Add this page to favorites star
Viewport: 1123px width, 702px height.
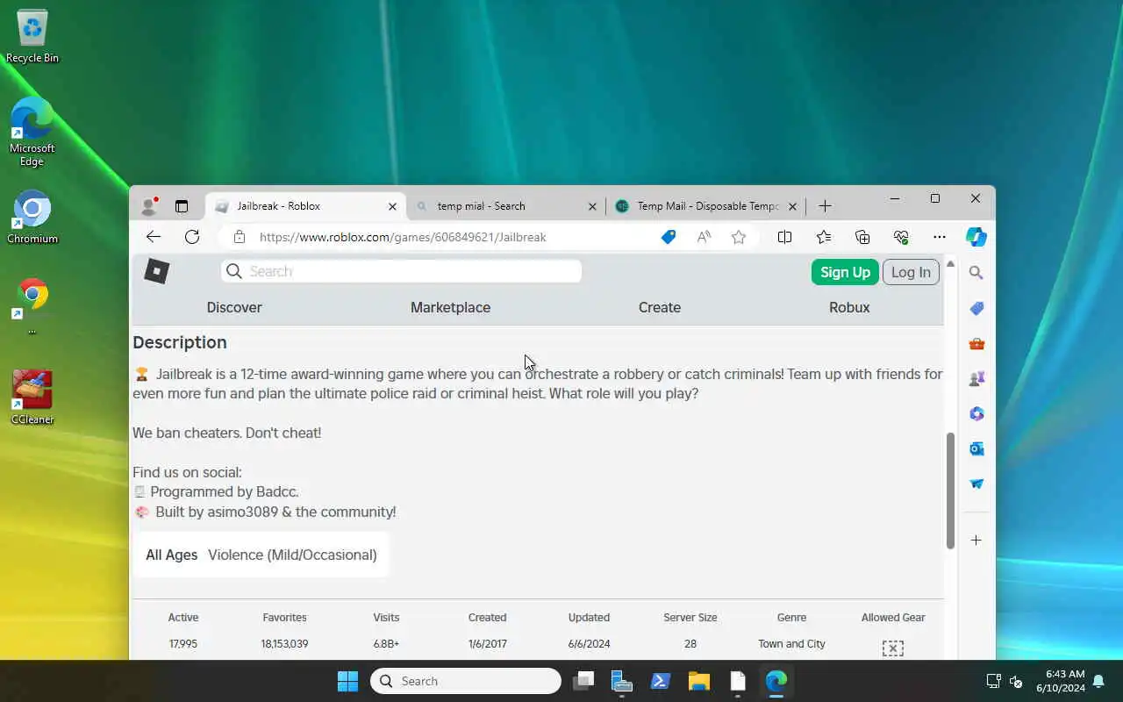tap(739, 237)
